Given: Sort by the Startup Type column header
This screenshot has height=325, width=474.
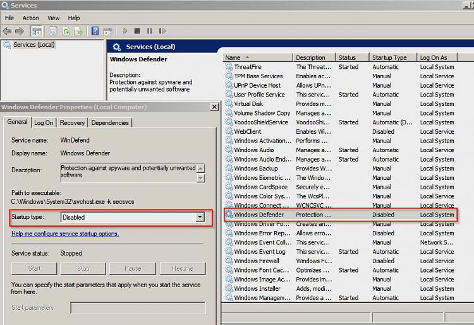Looking at the screenshot, I should point(393,57).
